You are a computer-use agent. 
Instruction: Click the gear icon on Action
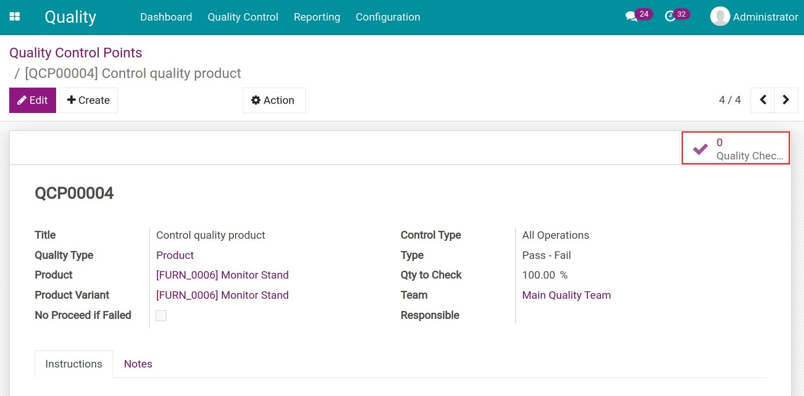click(256, 100)
